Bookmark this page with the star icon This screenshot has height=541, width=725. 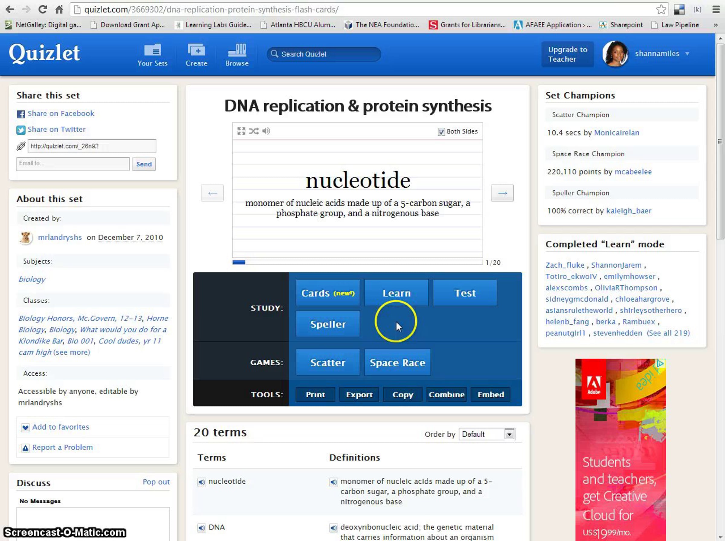pyautogui.click(x=661, y=9)
